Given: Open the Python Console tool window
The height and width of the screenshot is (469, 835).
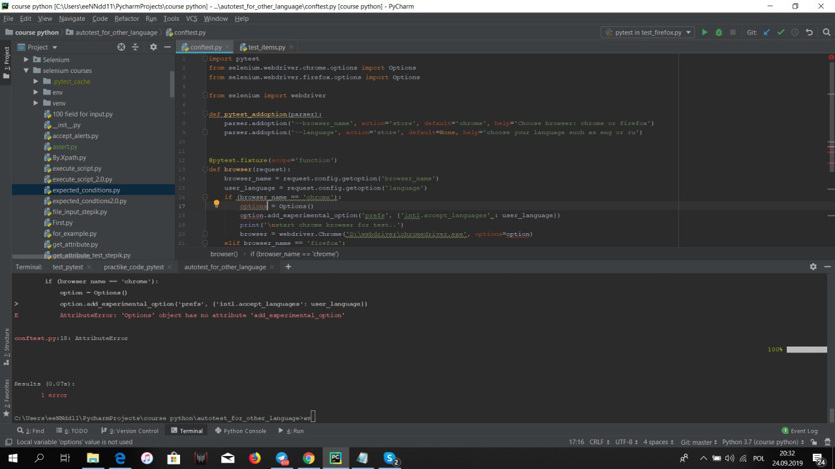Looking at the screenshot, I should [239, 431].
